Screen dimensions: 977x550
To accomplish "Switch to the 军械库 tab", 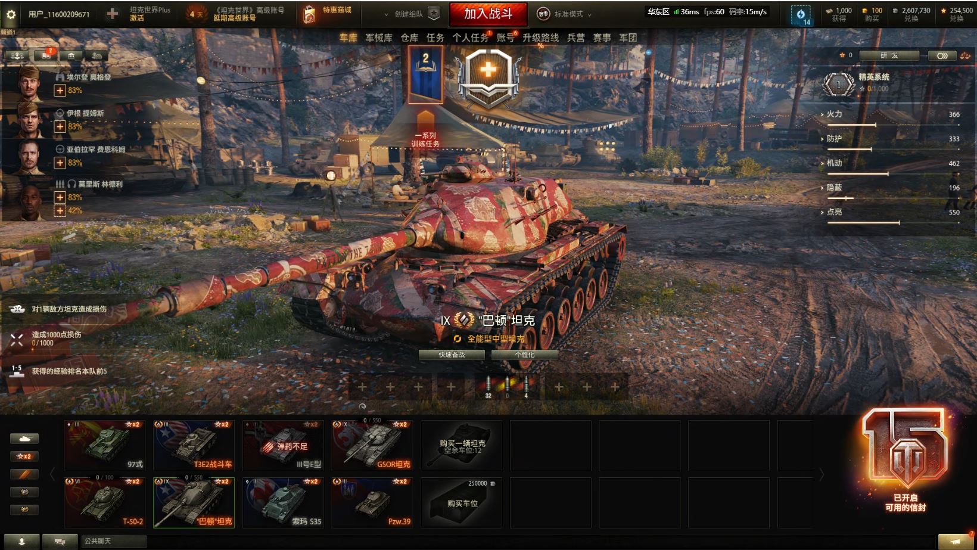I will [x=379, y=38].
